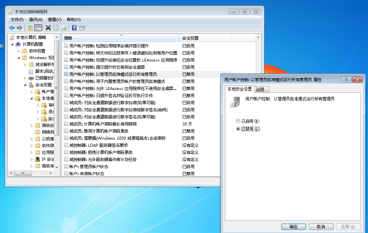This screenshot has width=368, height=233.
Task: Select policy 帐户: 来宾帐户状态
Action: coord(87,173)
